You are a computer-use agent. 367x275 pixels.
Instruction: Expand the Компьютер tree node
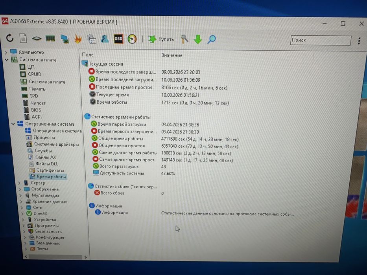pos(6,52)
